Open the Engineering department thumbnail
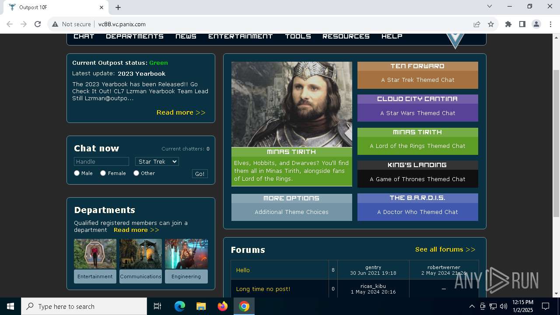 pos(186,254)
